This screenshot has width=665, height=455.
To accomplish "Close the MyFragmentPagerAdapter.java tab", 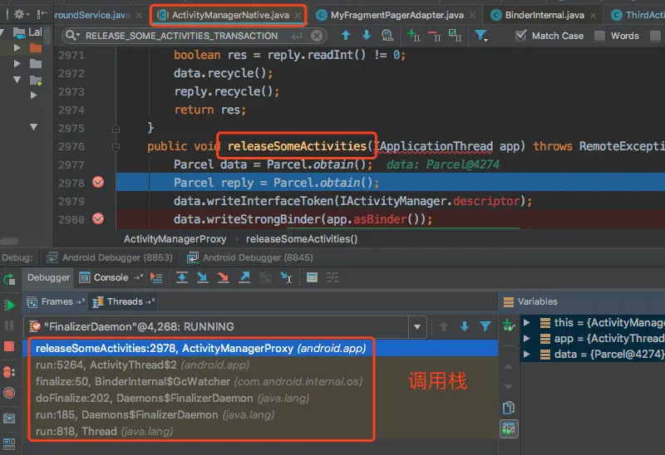I will point(472,15).
